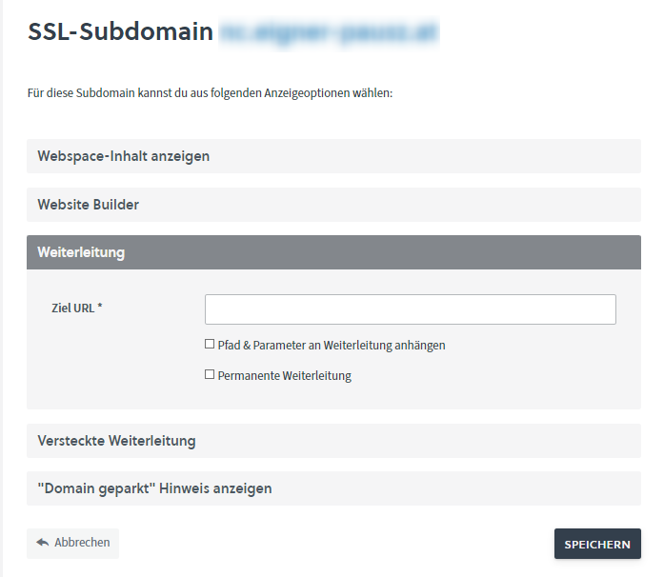Enable Pfad & Parameter an Weiterleitung anhängen checkbox
The image size is (664, 577).
[x=210, y=345]
